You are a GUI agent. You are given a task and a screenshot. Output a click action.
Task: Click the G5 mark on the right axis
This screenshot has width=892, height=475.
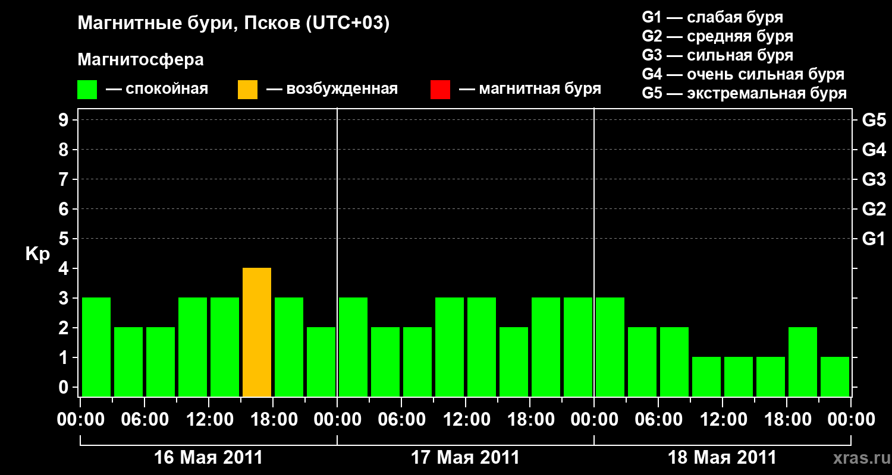[x=874, y=120]
